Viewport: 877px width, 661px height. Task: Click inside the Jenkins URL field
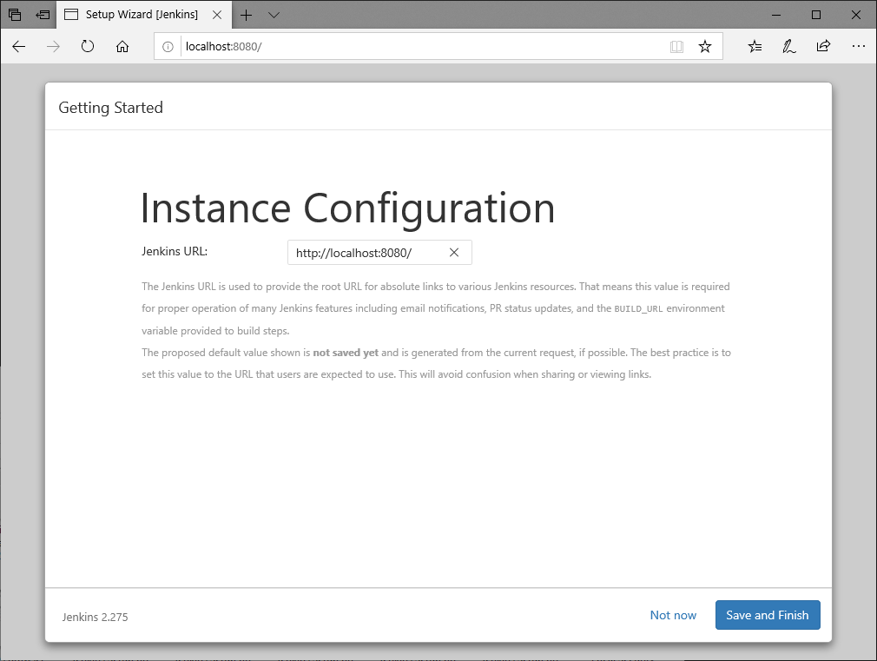[x=365, y=252]
